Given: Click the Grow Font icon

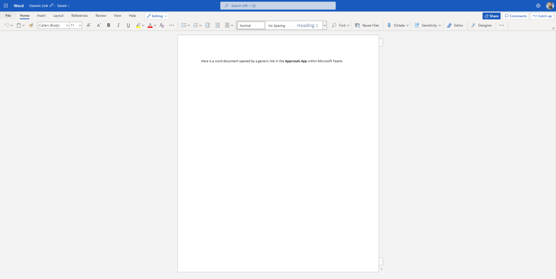Looking at the screenshot, I should [x=89, y=25].
